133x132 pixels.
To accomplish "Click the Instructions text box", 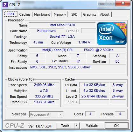I will [x=77, y=69].
